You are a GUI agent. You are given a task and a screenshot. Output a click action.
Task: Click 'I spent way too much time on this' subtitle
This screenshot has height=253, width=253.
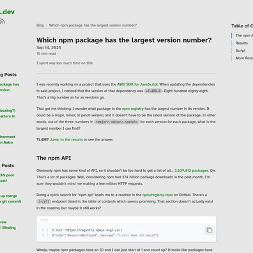pyautogui.click(x=65, y=63)
